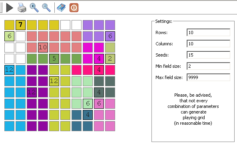Viewport: 237px width, 146px height.
Task: Click the Seeds field showing 15
Action: pyautogui.click(x=209, y=55)
